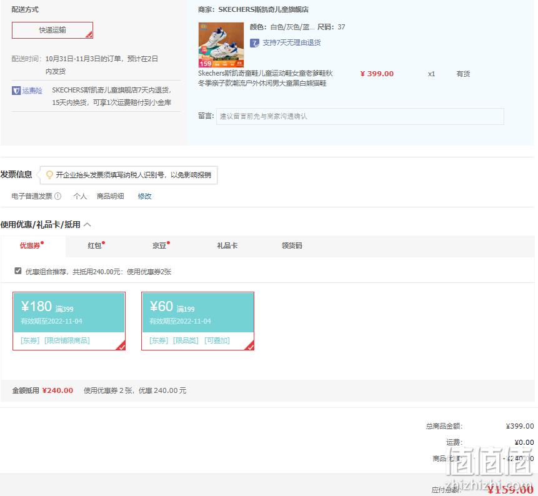The width and height of the screenshot is (538, 496).
Task: Click the 留言 message input field
Action: [x=360, y=116]
